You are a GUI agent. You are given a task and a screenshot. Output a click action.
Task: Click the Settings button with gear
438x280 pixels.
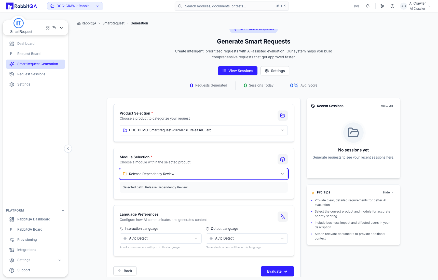click(275, 71)
